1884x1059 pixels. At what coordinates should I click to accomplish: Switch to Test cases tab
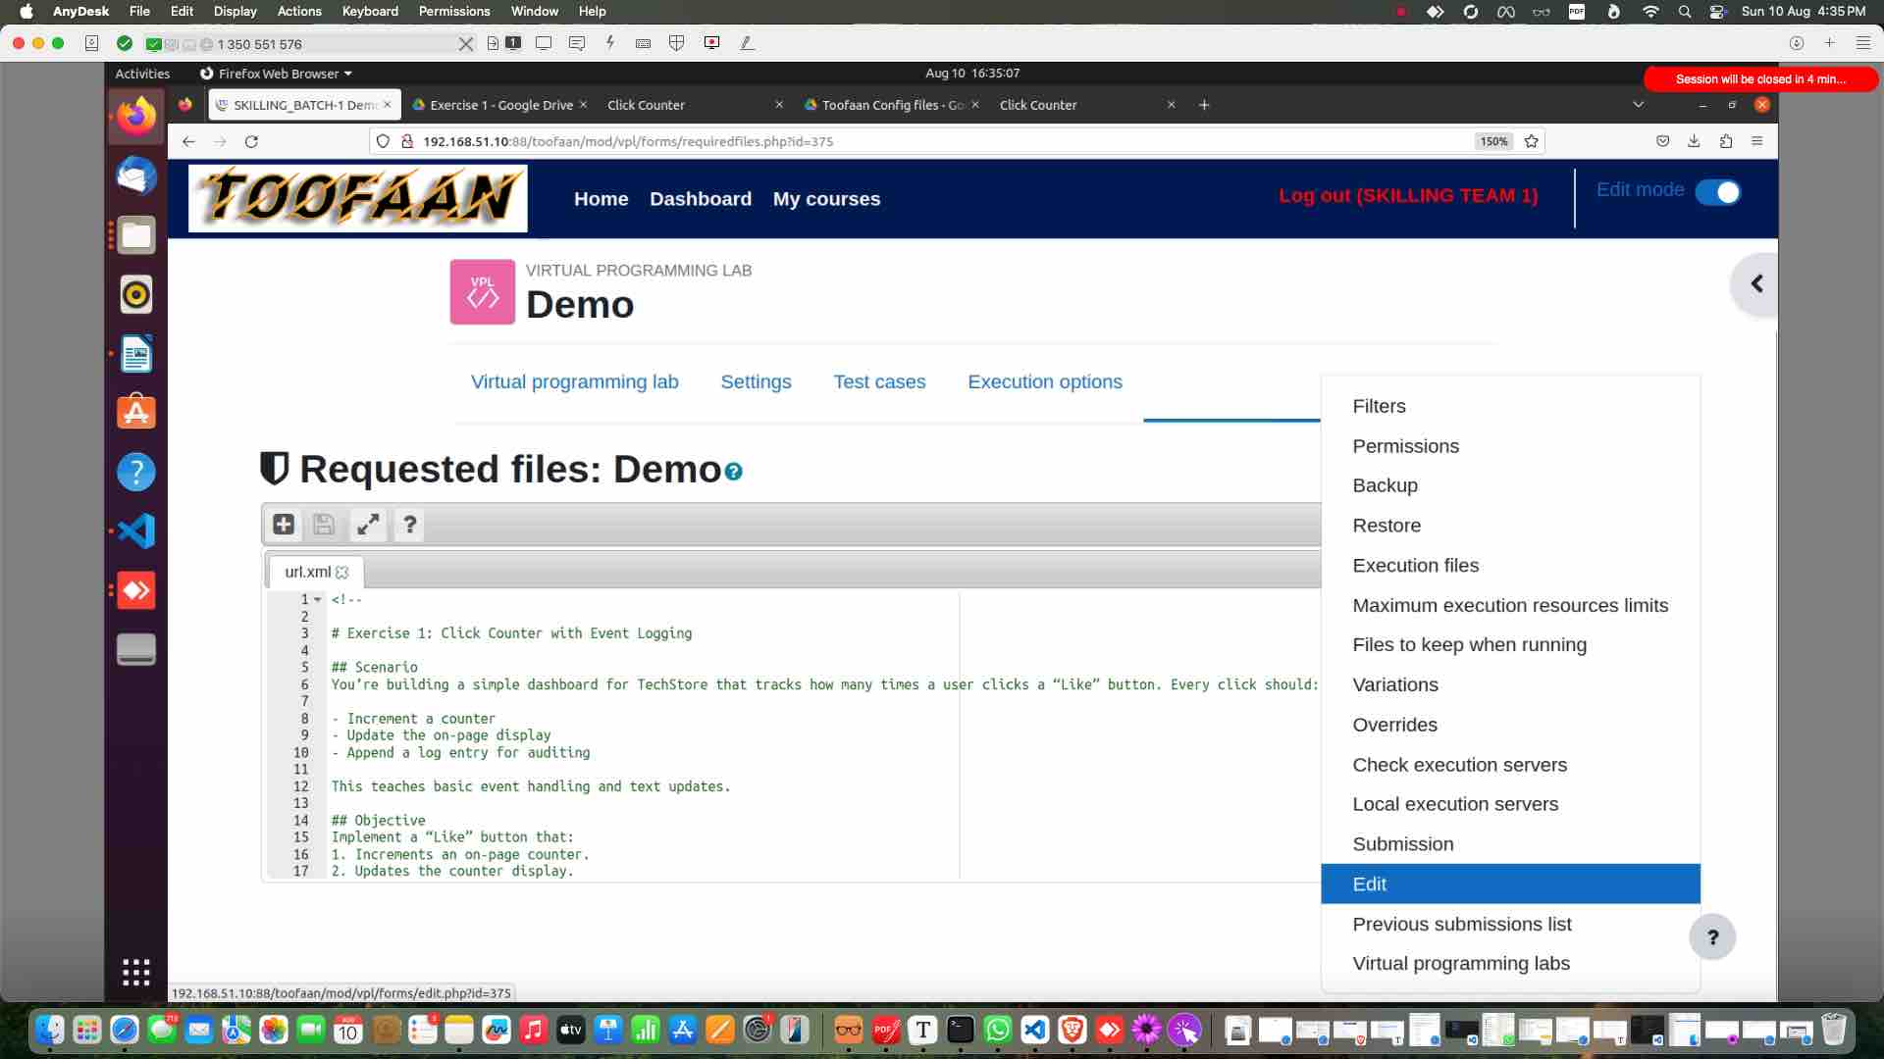point(879,382)
